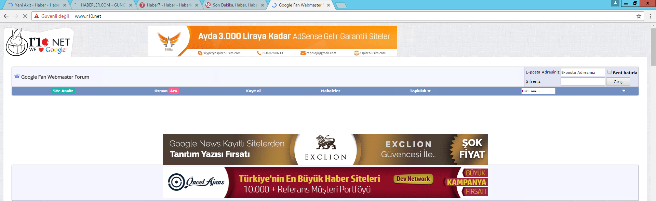The width and height of the screenshot is (656, 201).
Task: Close the Son Dakika tab
Action: (x=263, y=5)
